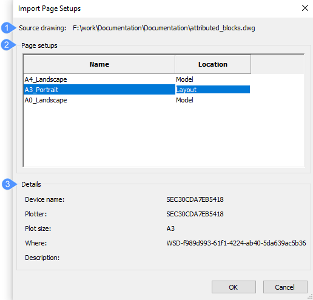Click Model location of A4_Landscape
The image size is (313, 300).
184,79
